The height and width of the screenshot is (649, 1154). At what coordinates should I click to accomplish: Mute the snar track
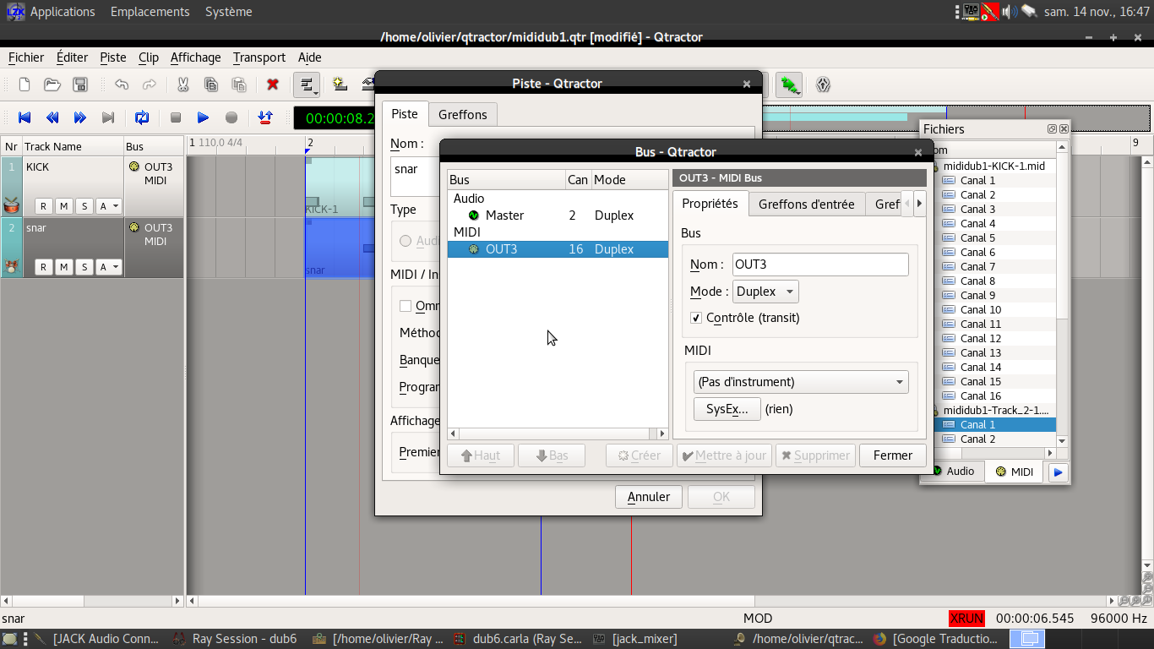coord(63,267)
